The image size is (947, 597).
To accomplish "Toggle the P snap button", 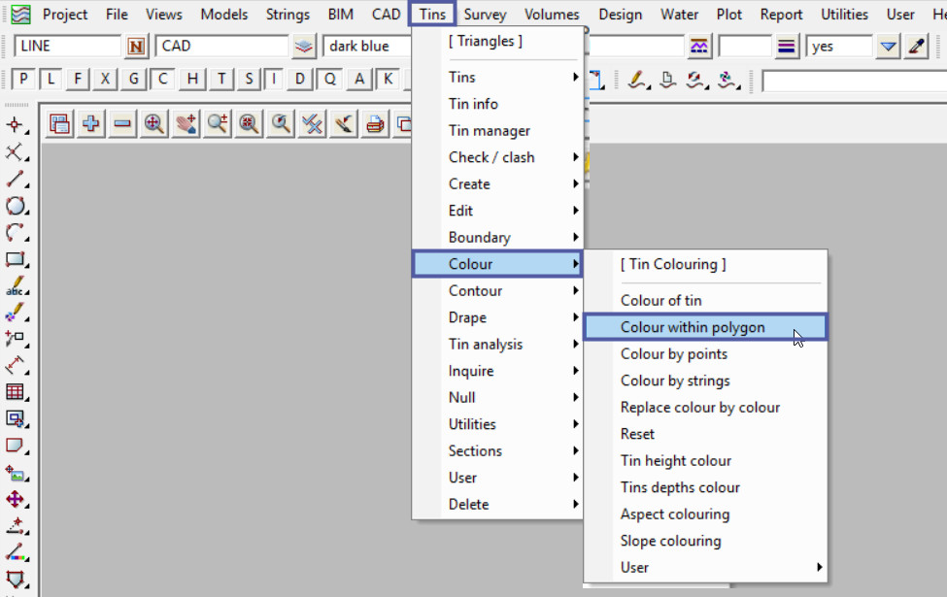I will (23, 80).
